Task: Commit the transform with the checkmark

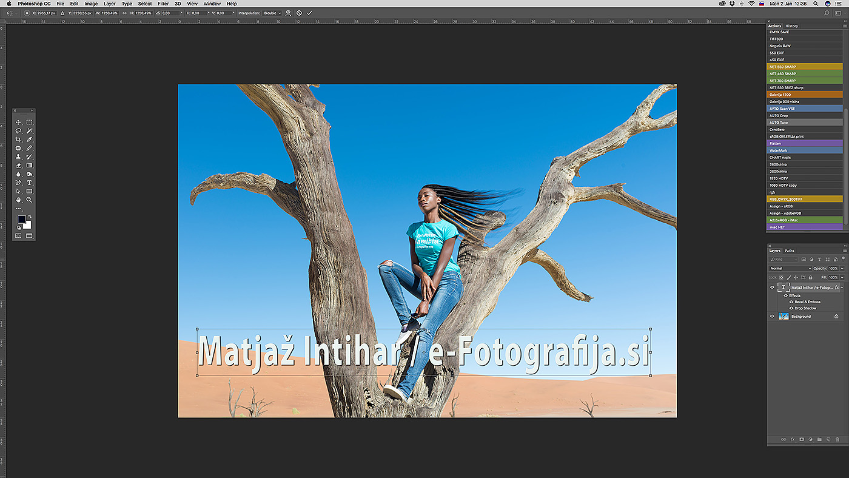Action: (x=309, y=13)
